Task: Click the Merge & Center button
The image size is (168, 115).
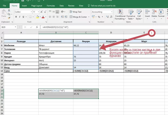Action: (x=78, y=17)
